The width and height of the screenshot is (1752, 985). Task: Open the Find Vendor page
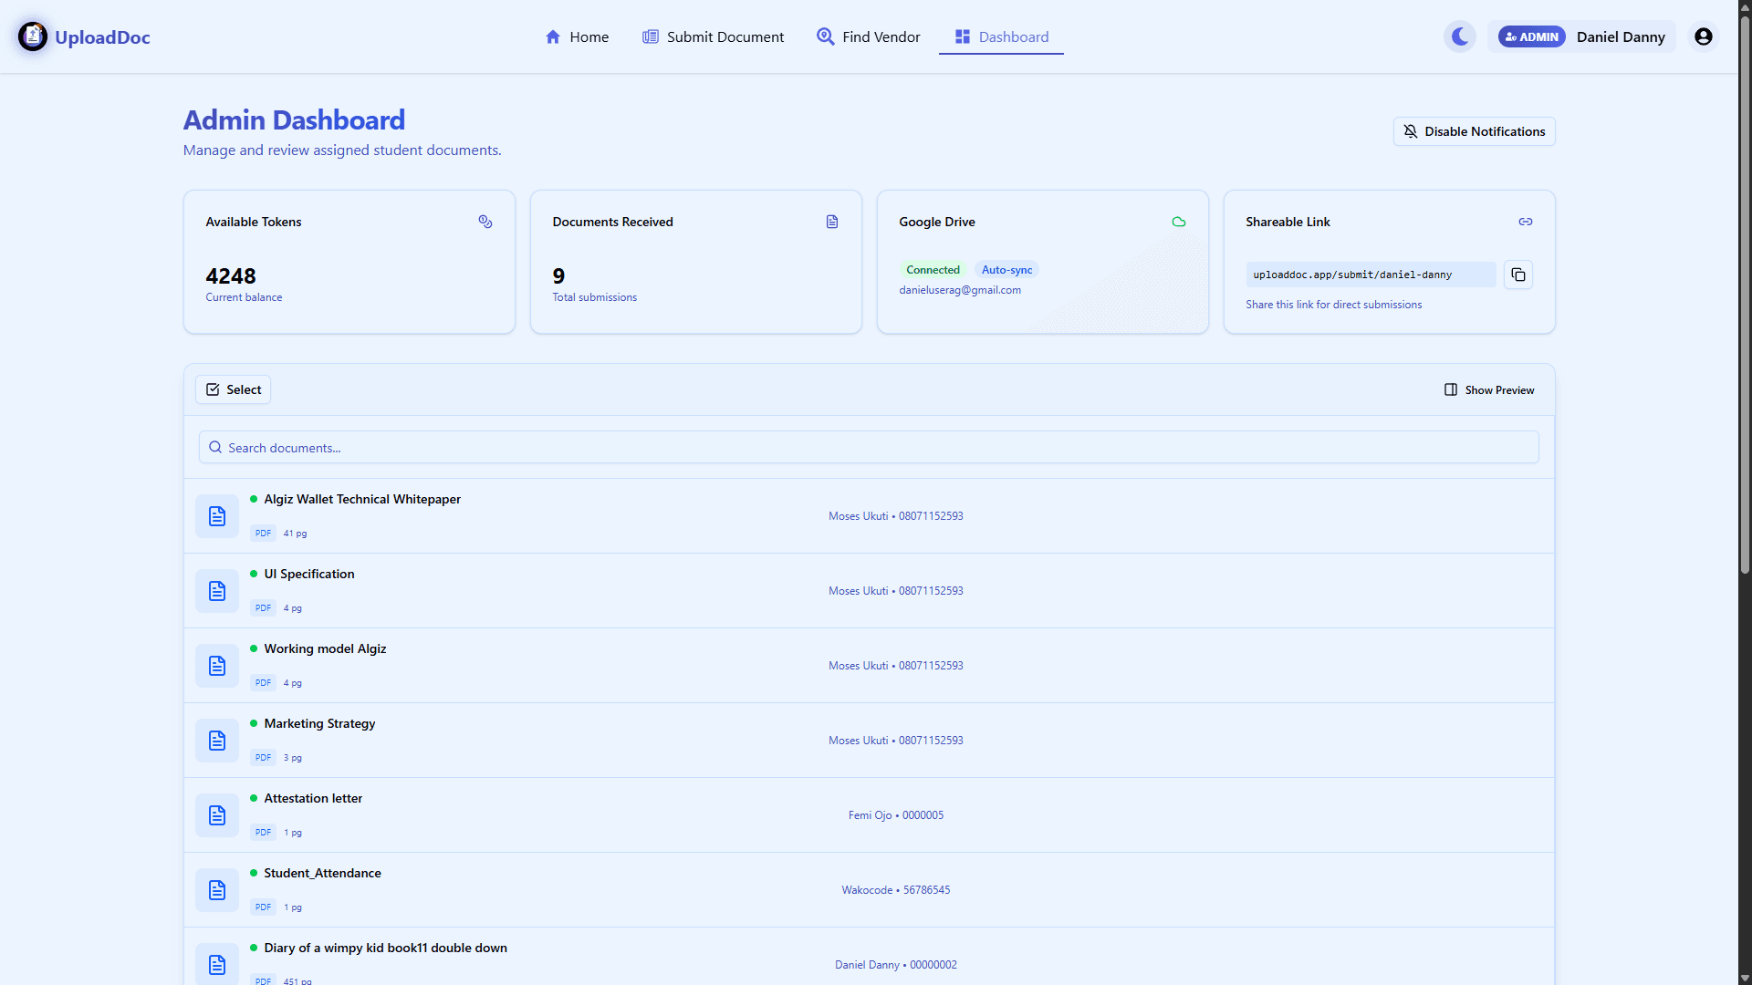867,36
